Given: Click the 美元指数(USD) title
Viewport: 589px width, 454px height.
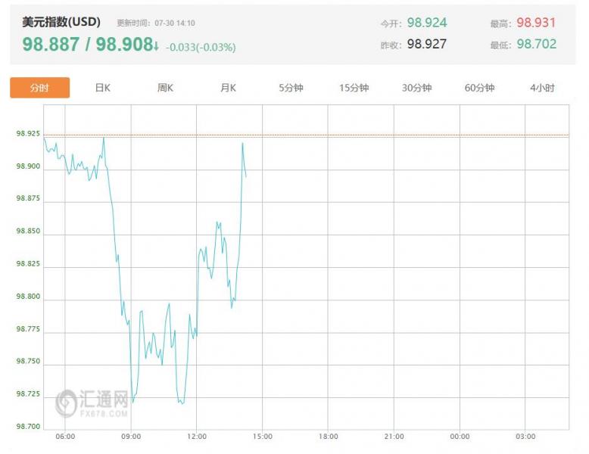Looking at the screenshot, I should [x=61, y=22].
